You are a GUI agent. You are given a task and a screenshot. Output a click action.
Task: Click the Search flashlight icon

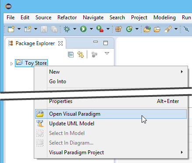click(168, 29)
